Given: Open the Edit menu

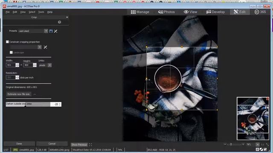Looking at the screenshot, I should (15, 12).
